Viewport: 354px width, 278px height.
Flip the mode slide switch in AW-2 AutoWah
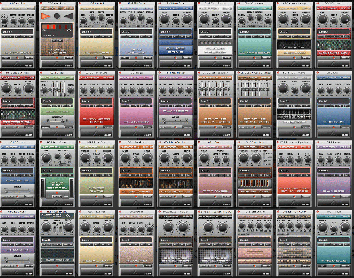[x=97, y=26]
